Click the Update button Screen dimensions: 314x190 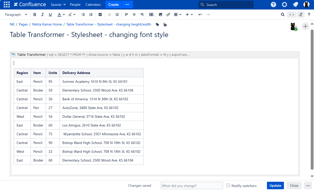(x=275, y=185)
